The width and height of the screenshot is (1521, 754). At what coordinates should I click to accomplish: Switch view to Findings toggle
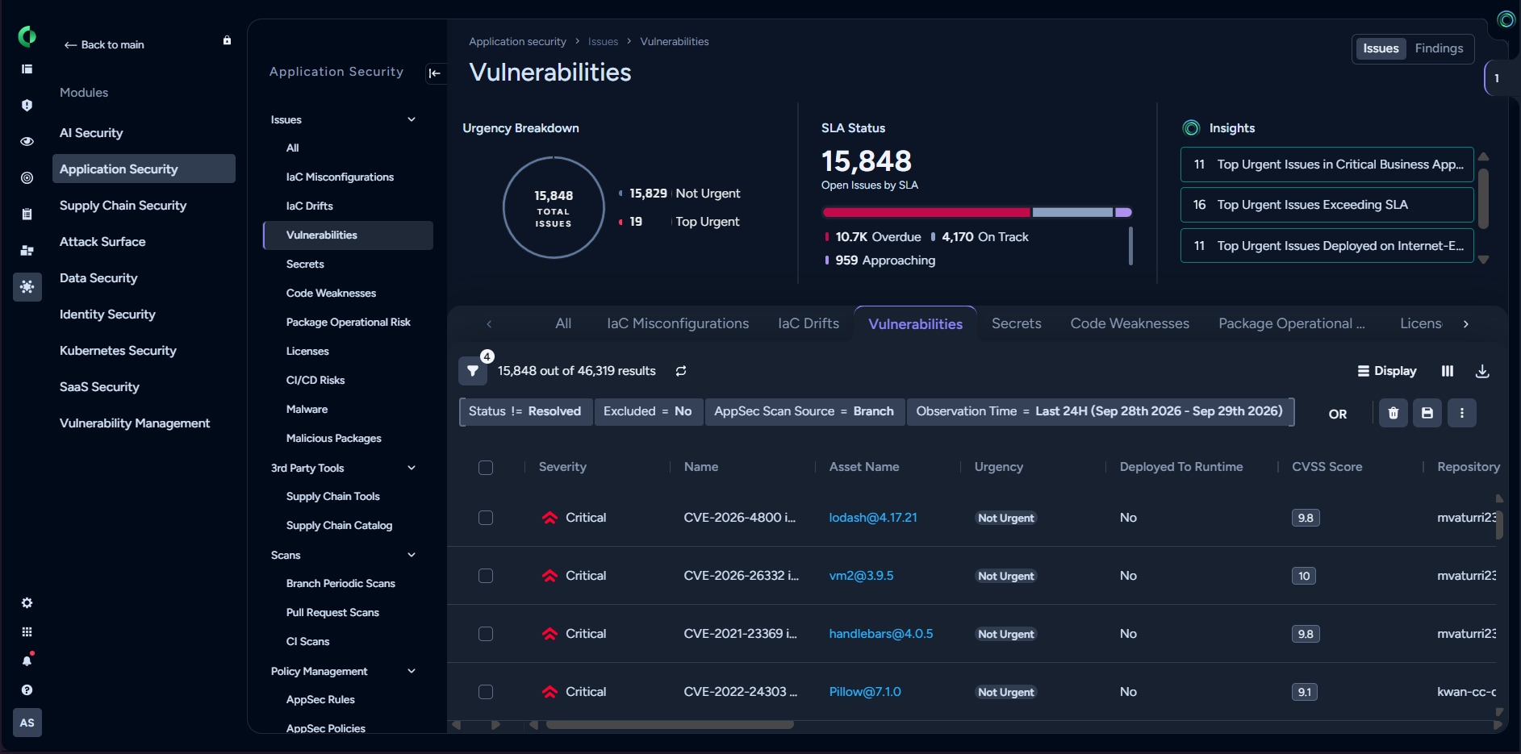1439,48
